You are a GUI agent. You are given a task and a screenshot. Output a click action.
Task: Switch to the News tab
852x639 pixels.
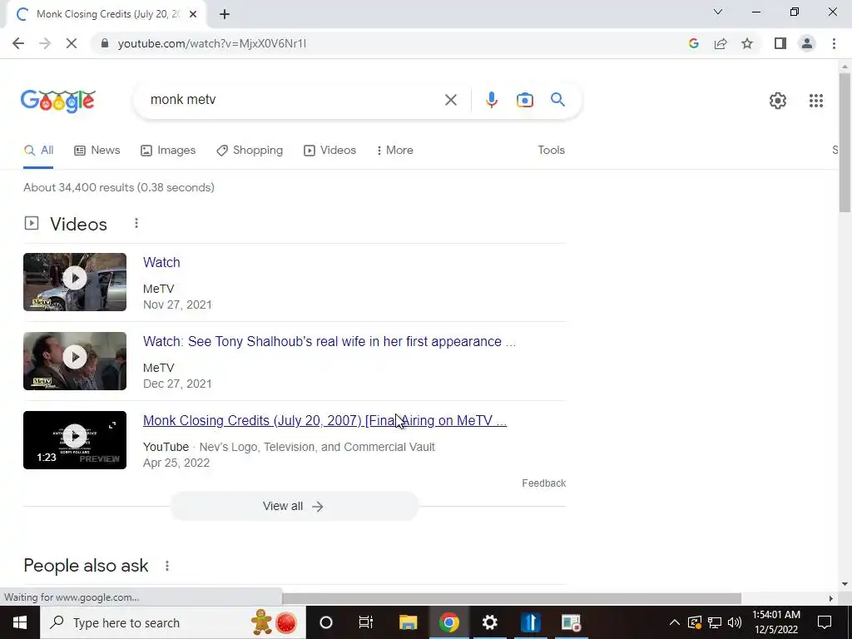97,151
